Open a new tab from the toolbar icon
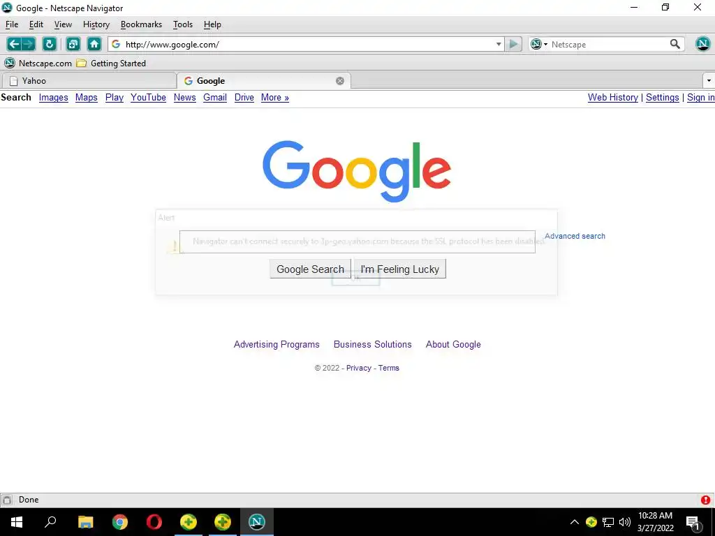 (x=73, y=44)
